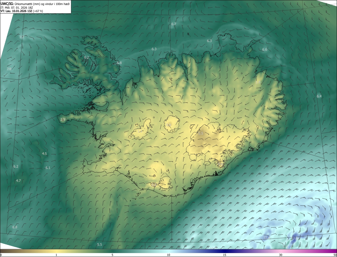Click the 50 mm end of the color scale
Image resolution: width=337 pixels, height=257 pixels.
pos(335,255)
